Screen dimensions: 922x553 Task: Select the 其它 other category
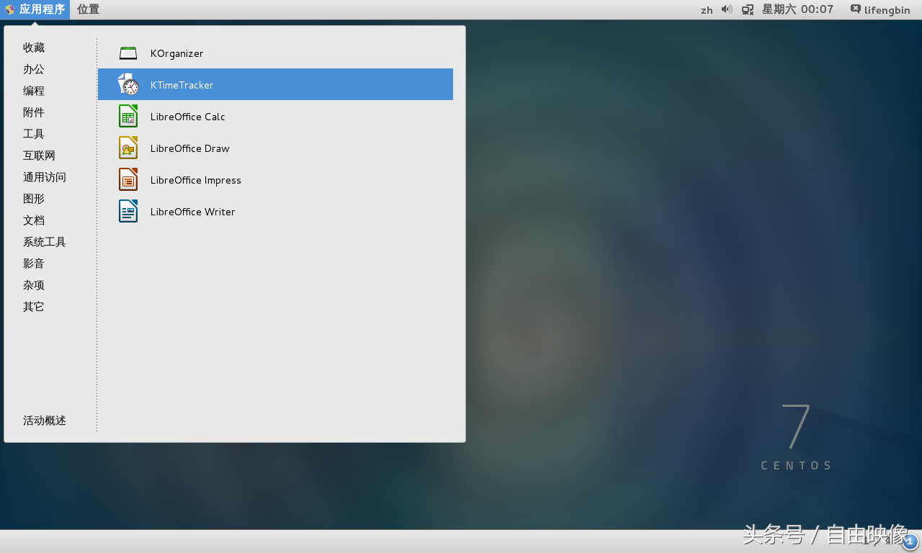click(x=34, y=307)
